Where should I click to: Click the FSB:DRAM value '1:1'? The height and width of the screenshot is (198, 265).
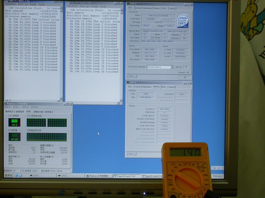[x=164, y=112]
